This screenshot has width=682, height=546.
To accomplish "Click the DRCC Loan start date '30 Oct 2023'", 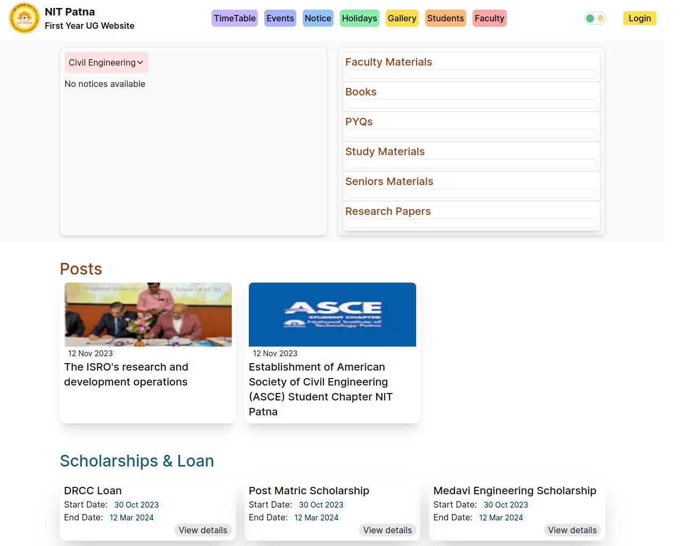I will (136, 504).
